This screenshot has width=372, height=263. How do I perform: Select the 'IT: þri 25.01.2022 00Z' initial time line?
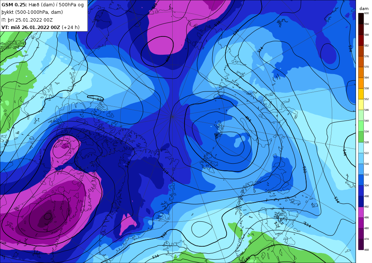tap(27, 20)
